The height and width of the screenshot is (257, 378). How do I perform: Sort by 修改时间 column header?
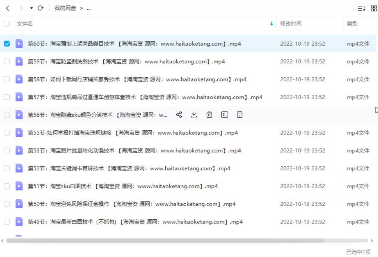(x=291, y=23)
